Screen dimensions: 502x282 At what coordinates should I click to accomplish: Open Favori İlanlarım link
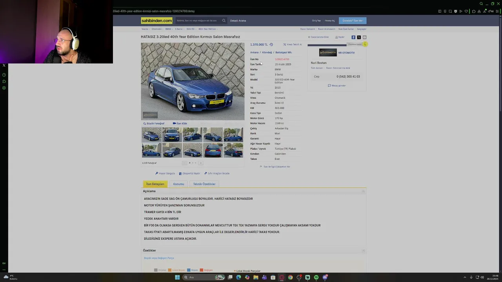point(308,29)
